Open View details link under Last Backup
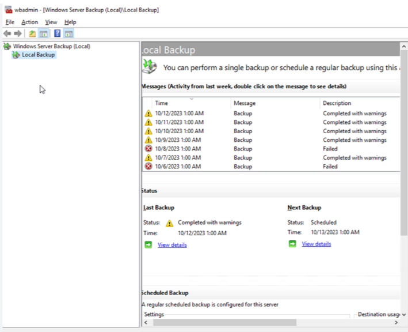 pyautogui.click(x=172, y=245)
